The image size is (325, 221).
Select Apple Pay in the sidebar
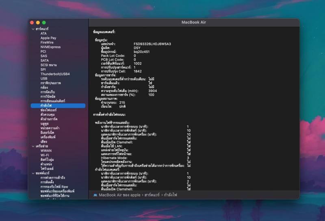click(48, 38)
